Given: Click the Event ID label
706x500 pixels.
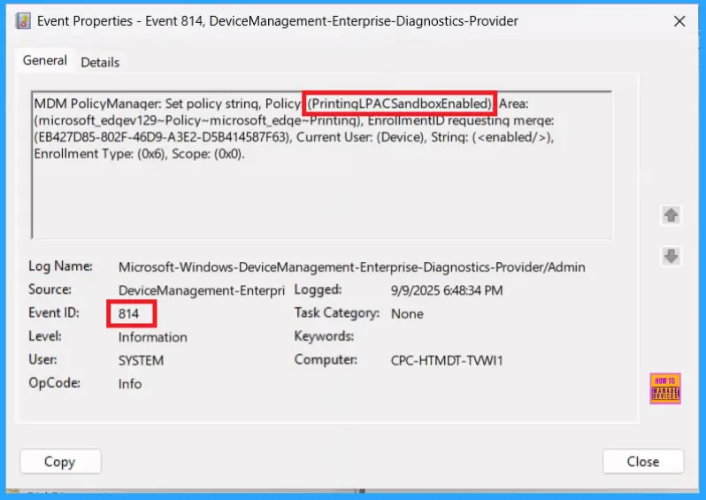Looking at the screenshot, I should (54, 312).
